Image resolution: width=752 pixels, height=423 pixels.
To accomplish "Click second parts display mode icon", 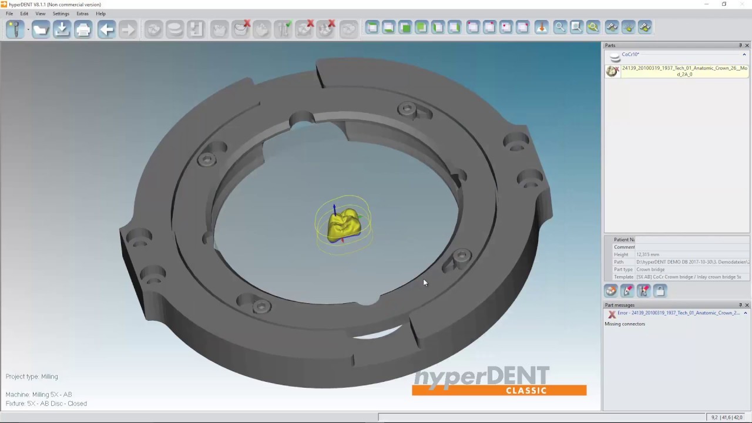I will point(628,27).
